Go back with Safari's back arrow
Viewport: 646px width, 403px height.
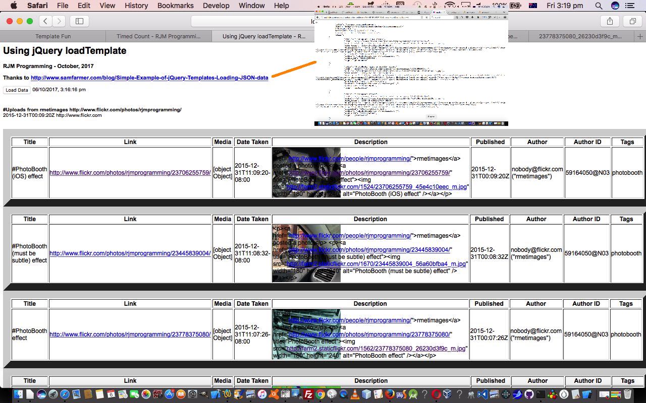coord(46,21)
